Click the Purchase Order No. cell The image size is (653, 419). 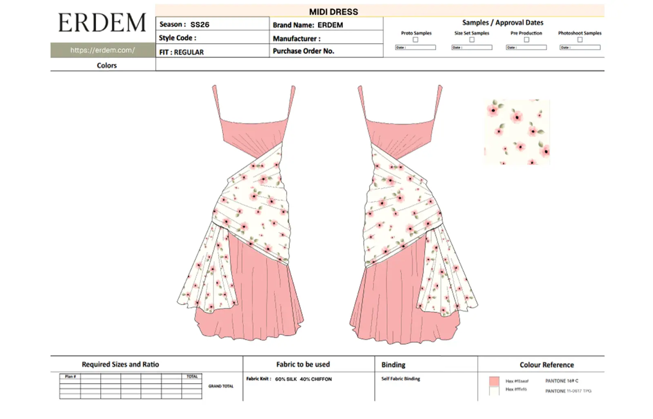pos(326,51)
